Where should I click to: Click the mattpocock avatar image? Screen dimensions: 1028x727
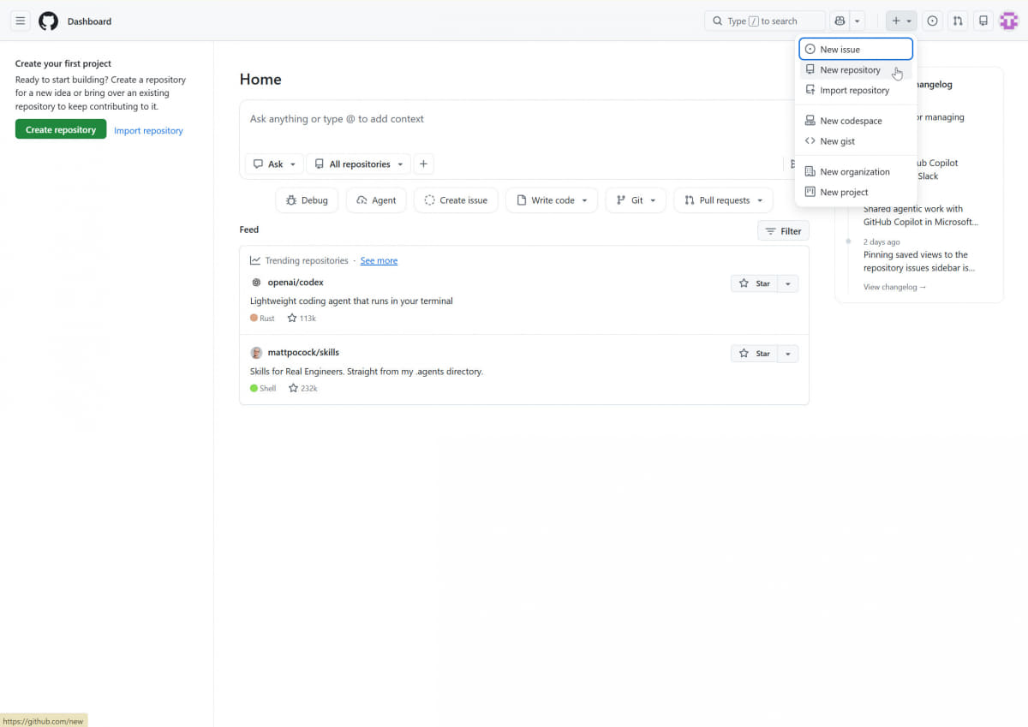tap(256, 353)
